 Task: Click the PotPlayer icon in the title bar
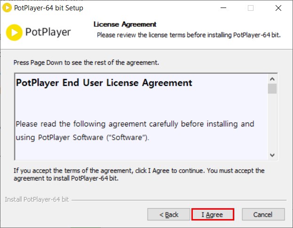click(7, 8)
